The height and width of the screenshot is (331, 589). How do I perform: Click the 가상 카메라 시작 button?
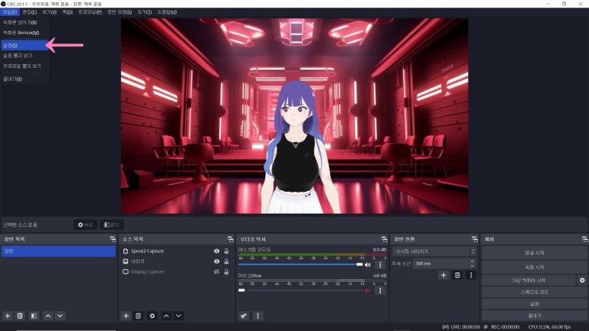[x=529, y=280]
